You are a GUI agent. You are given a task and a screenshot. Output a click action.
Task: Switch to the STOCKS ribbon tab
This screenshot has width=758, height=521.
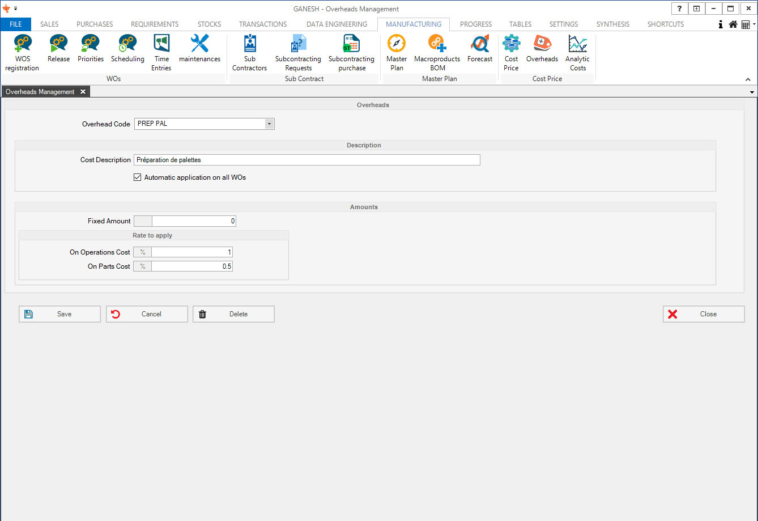209,24
